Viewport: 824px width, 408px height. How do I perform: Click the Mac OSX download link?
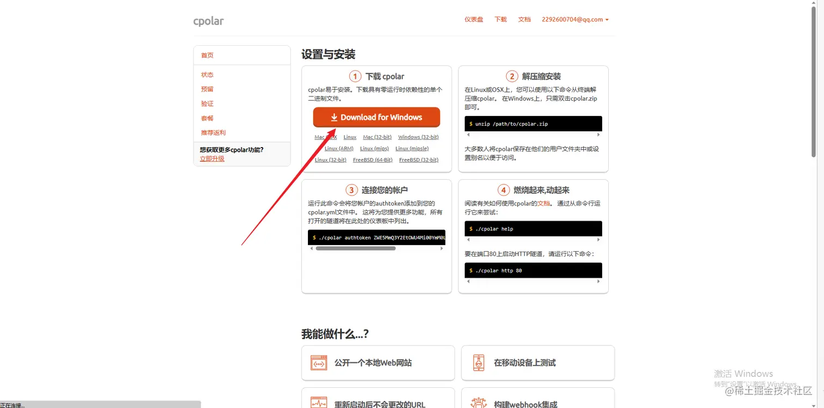[x=326, y=137]
